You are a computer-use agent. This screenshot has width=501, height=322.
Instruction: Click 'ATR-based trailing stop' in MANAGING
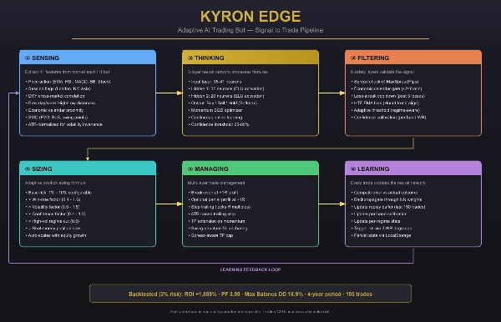click(212, 214)
